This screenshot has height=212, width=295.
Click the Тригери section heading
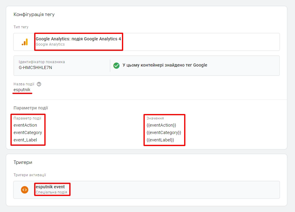coord(23,162)
